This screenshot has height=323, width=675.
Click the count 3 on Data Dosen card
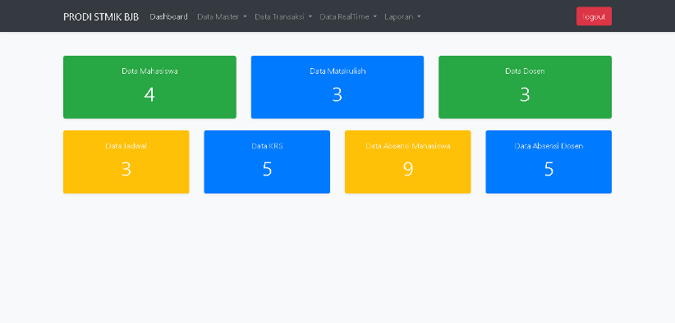525,94
